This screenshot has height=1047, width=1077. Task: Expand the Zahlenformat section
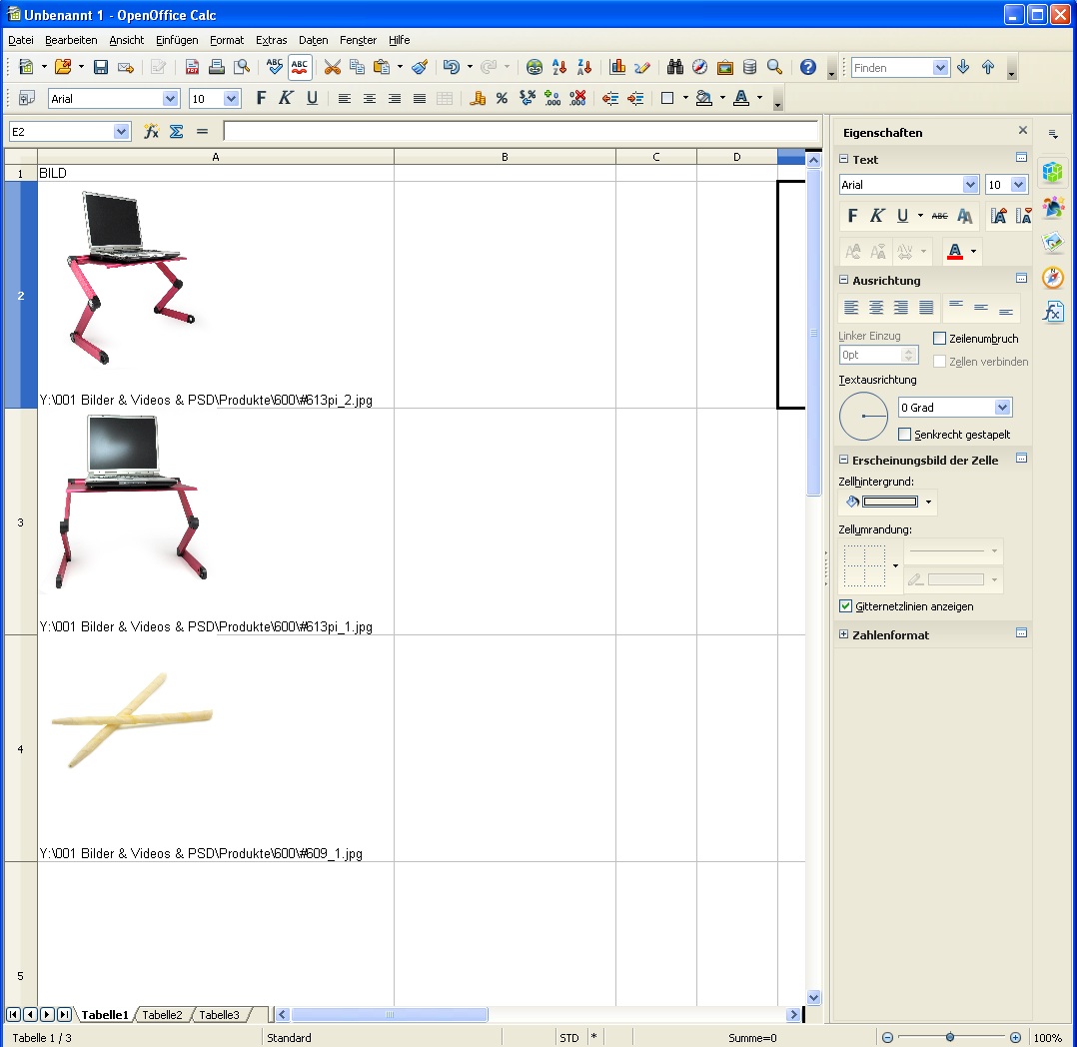click(844, 634)
